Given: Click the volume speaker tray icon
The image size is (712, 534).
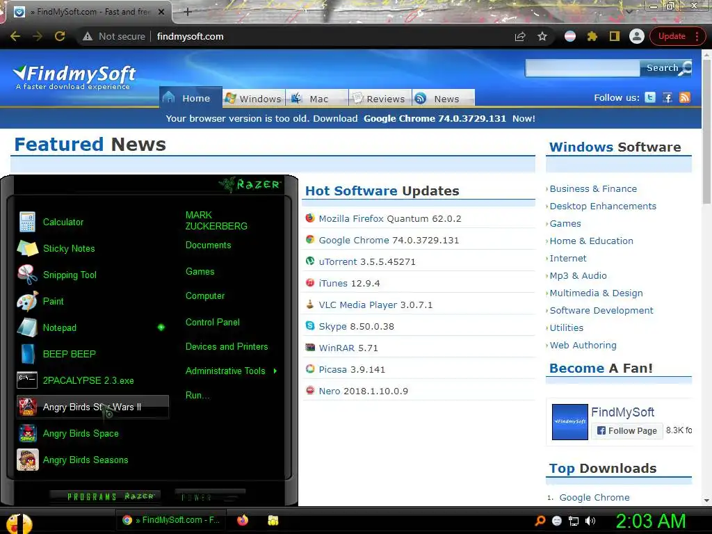Looking at the screenshot, I should [x=590, y=521].
